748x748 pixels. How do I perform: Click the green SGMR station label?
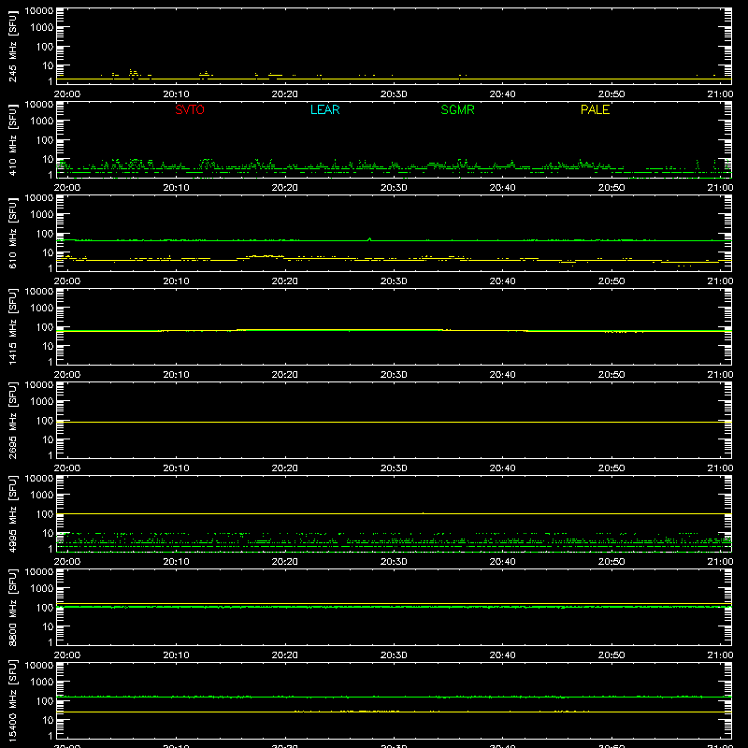[x=457, y=109]
